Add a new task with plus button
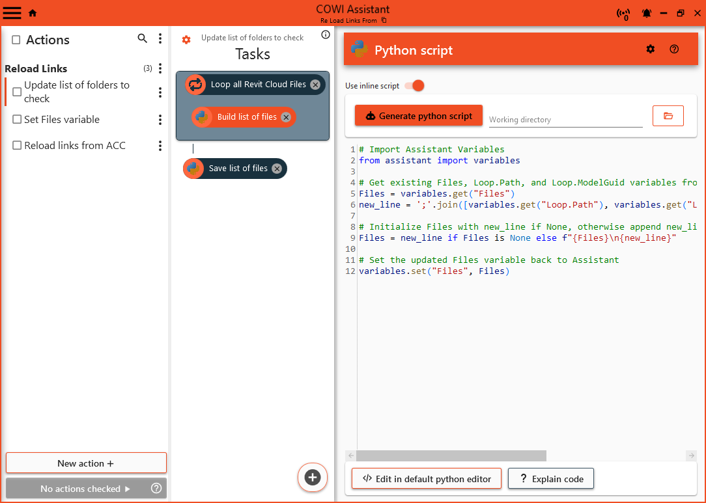 tap(313, 477)
